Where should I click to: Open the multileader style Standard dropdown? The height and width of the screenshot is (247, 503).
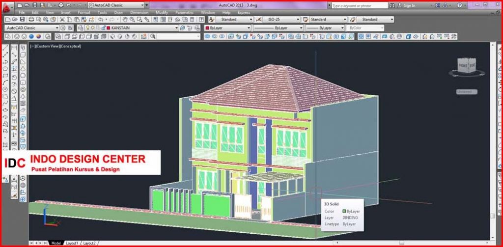tap(375, 20)
